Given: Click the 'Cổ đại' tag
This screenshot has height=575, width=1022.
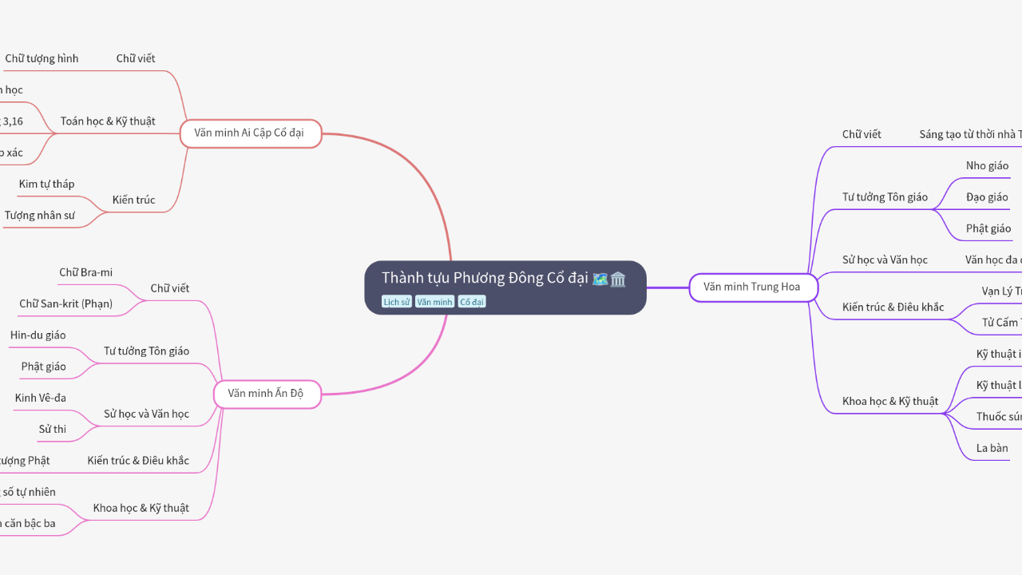Looking at the screenshot, I should [472, 302].
